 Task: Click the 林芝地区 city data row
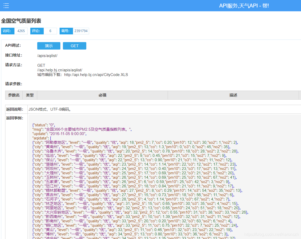(136, 204)
